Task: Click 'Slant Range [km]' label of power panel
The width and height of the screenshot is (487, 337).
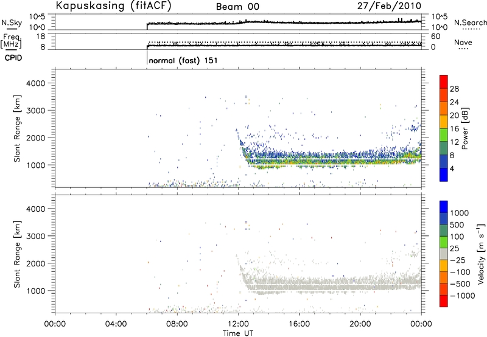Action: [x=18, y=128]
